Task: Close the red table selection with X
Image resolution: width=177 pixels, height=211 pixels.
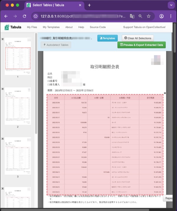Action: (x=165, y=93)
